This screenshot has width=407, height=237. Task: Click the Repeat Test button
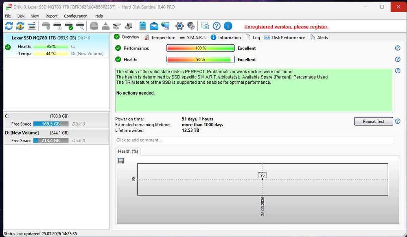click(373, 122)
